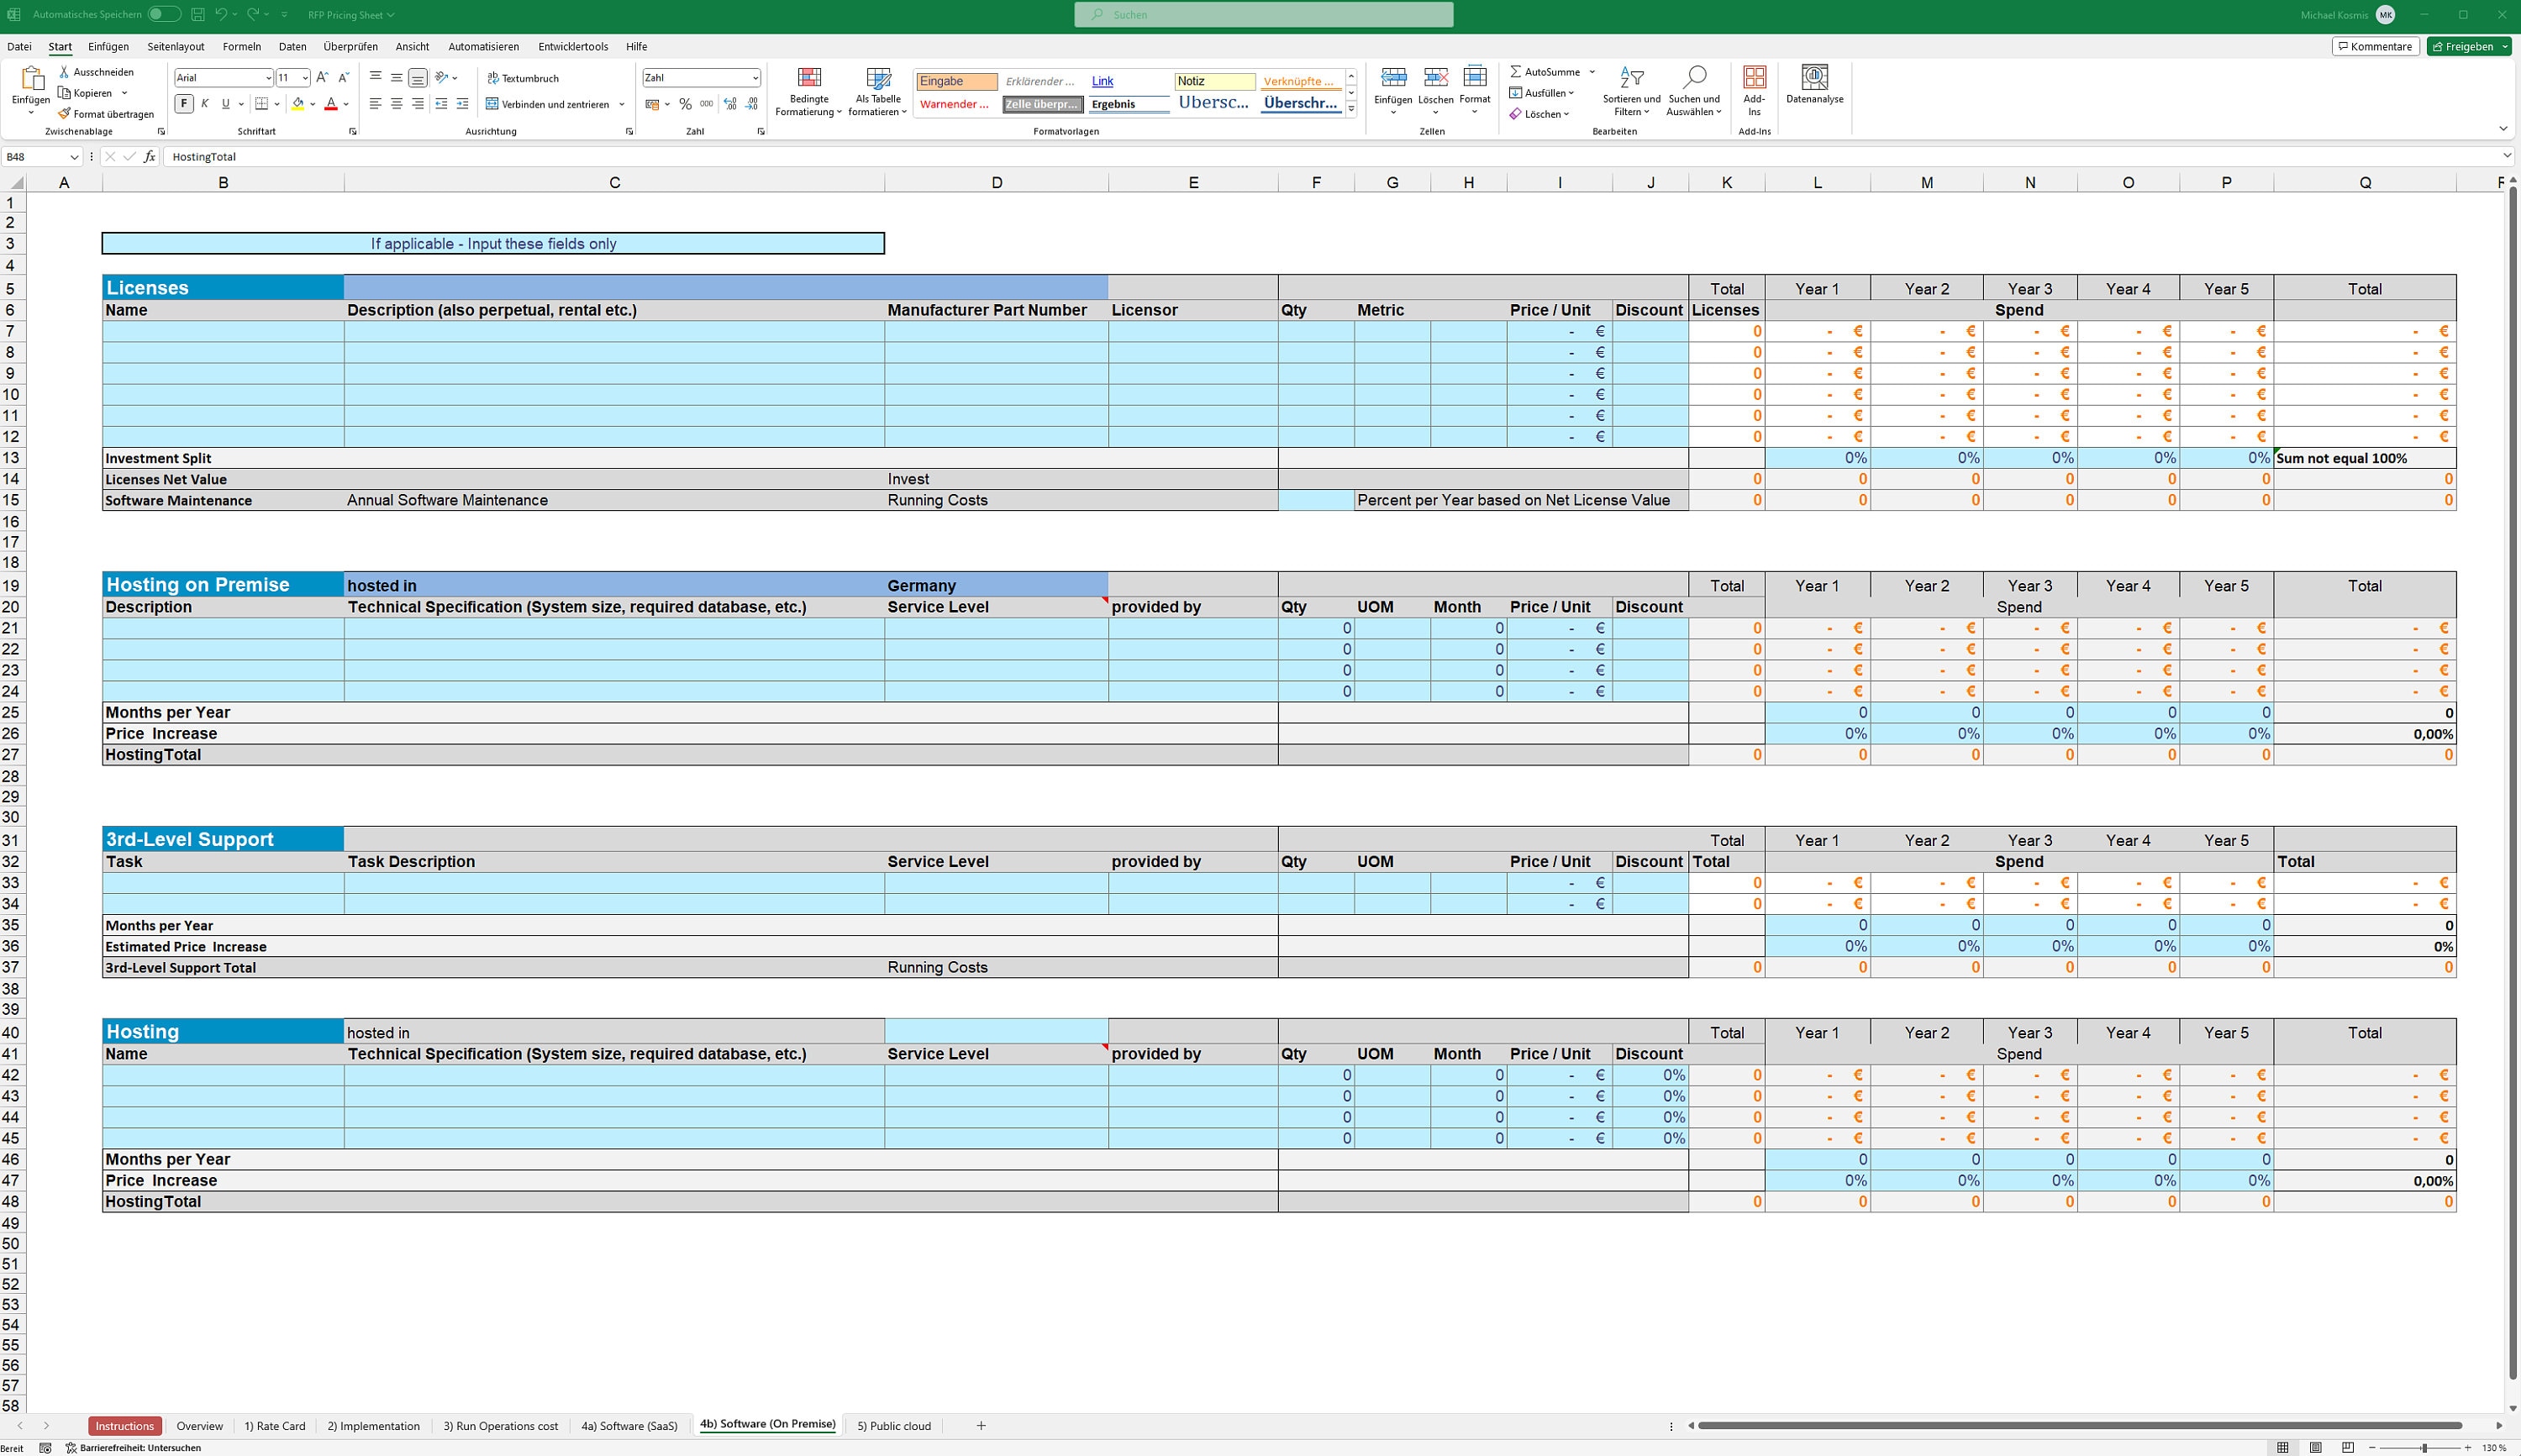
Task: Open Sortieren und Filtern tool
Action: 1631,92
